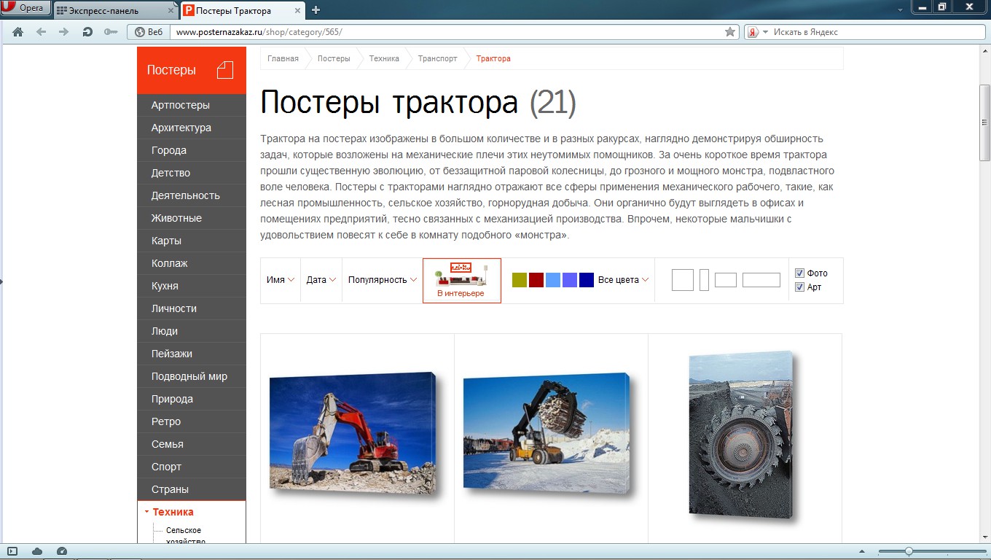Switch to the Экспресс-панель tab

(x=117, y=10)
